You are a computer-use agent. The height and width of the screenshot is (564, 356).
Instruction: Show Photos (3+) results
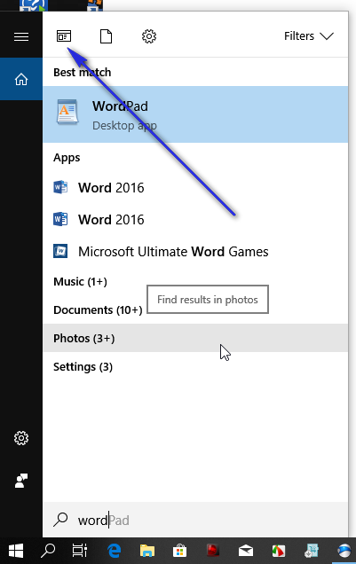click(195, 338)
